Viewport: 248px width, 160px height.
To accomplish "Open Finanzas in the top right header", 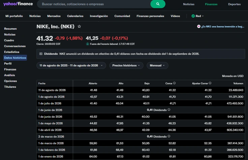I will click(211, 4).
